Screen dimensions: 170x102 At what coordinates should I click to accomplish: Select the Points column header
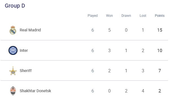(x=160, y=16)
